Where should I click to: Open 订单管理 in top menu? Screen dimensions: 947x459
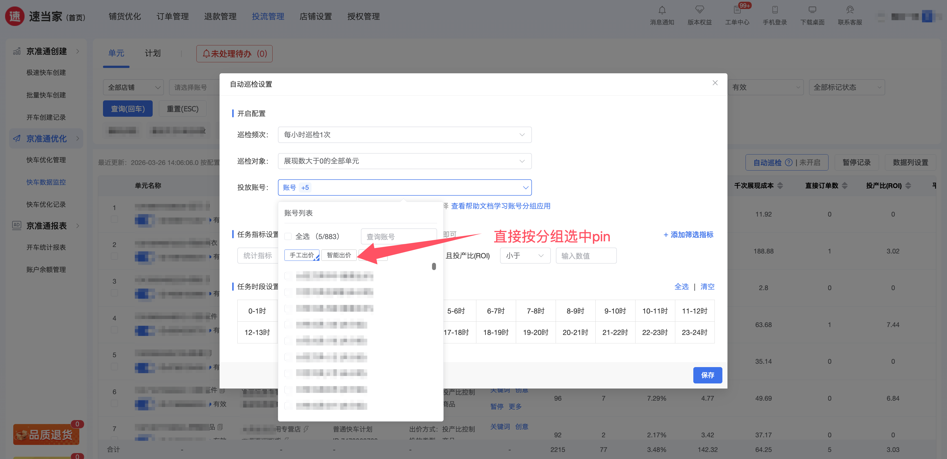click(172, 17)
